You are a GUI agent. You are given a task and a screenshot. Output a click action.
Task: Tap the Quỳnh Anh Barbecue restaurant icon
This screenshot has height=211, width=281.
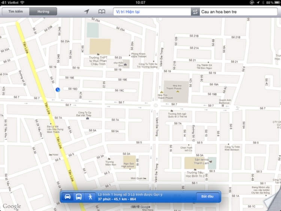(223, 106)
